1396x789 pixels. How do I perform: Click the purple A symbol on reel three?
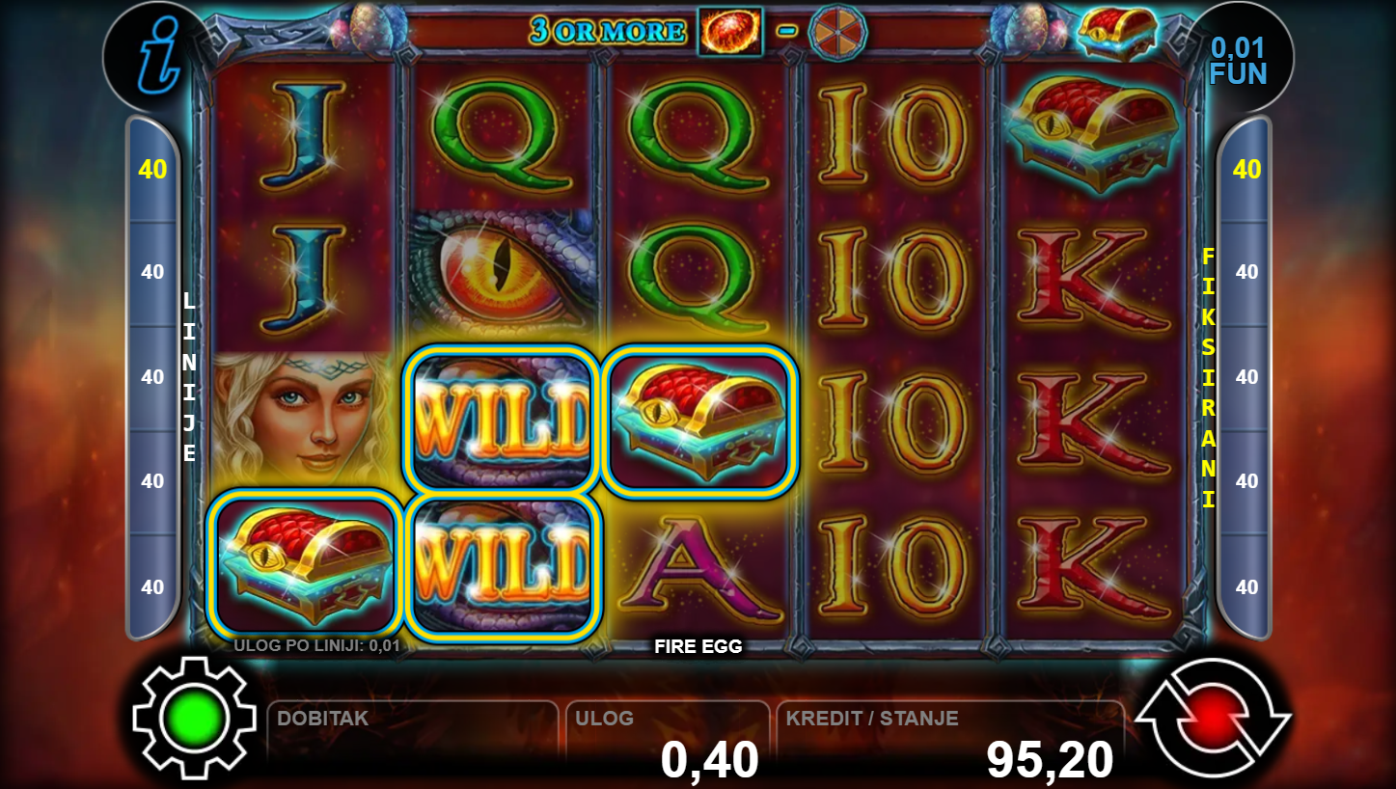point(699,567)
